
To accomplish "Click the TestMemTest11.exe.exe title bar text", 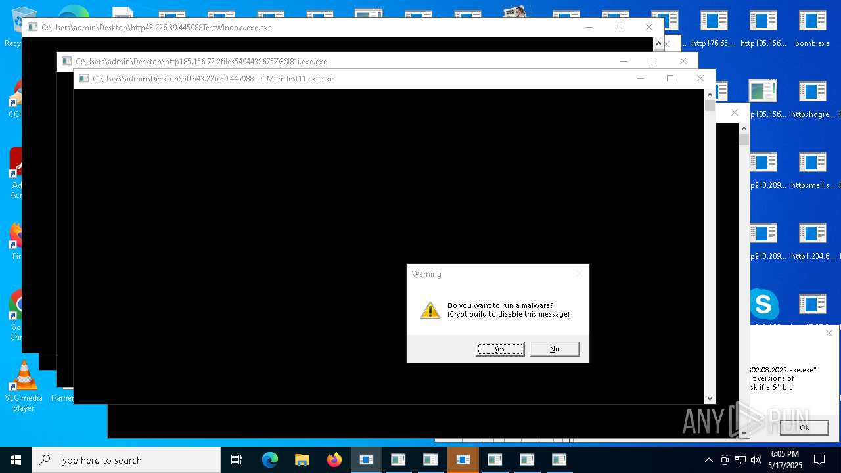I will [213, 78].
